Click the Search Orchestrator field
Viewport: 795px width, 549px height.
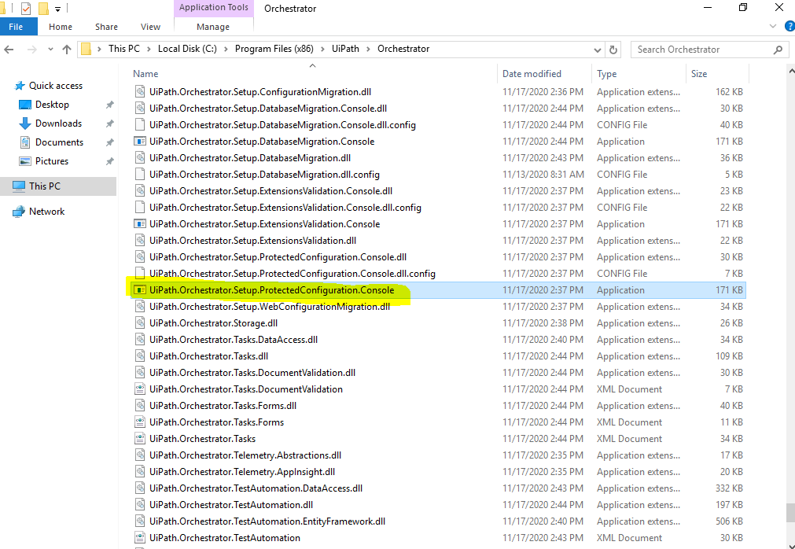coord(709,50)
